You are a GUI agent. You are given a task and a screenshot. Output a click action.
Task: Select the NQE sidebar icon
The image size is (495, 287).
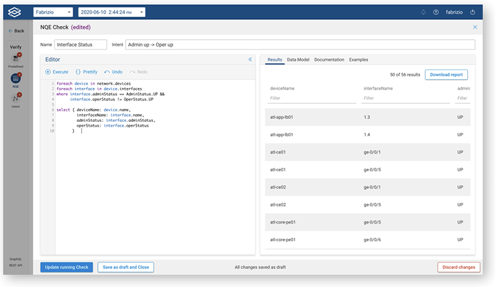point(16,80)
